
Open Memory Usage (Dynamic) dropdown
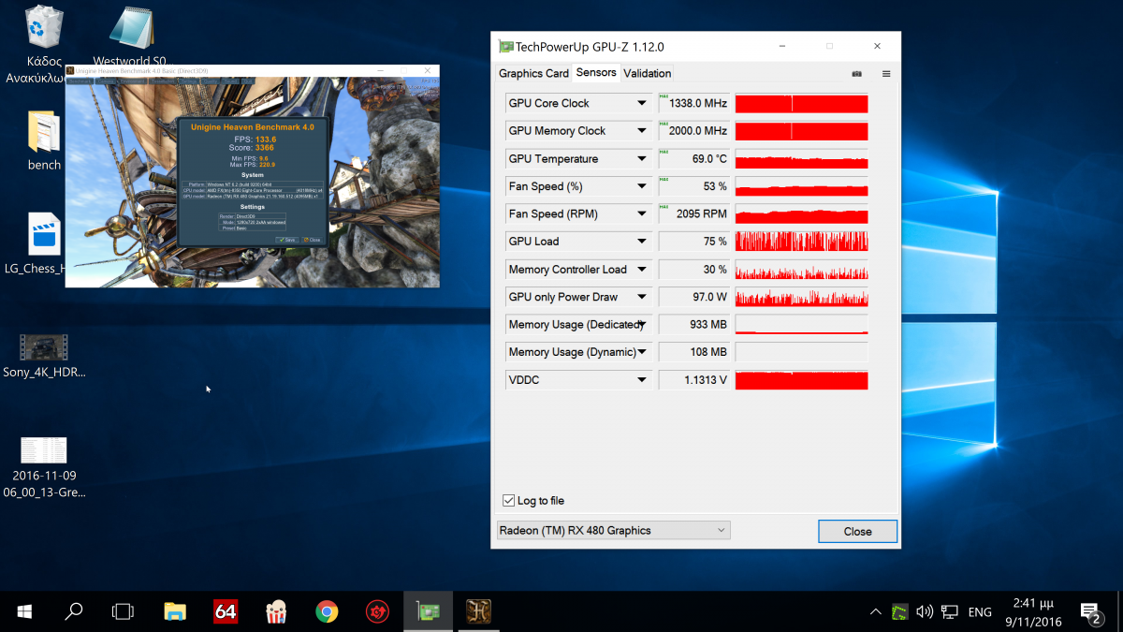(x=642, y=352)
